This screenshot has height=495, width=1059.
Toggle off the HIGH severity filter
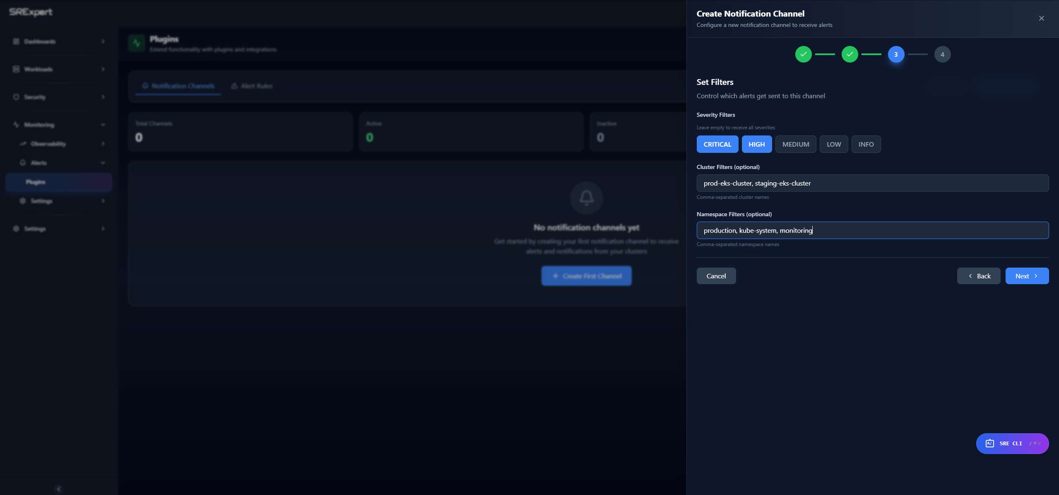(756, 144)
